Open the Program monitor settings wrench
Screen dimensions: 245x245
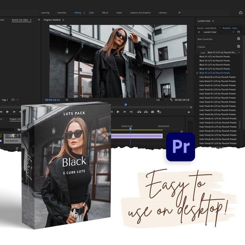pyautogui.click(x=171, y=100)
